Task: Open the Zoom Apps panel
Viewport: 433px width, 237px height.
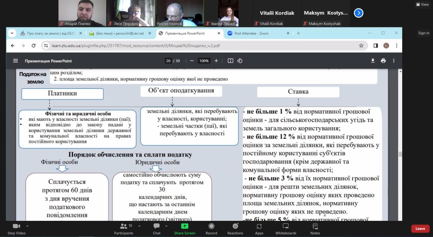Action: tap(259, 228)
